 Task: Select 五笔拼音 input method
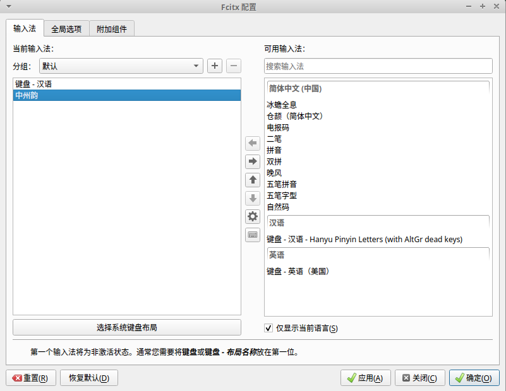pos(378,184)
